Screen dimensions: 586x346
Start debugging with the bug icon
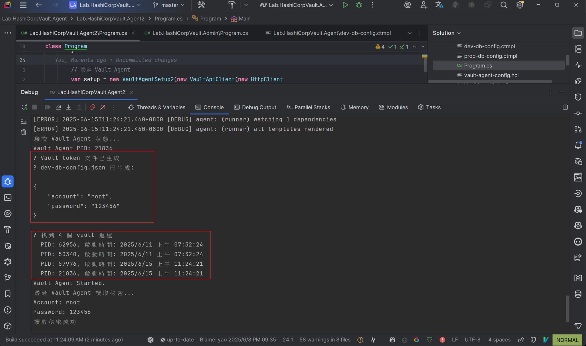[x=359, y=5]
